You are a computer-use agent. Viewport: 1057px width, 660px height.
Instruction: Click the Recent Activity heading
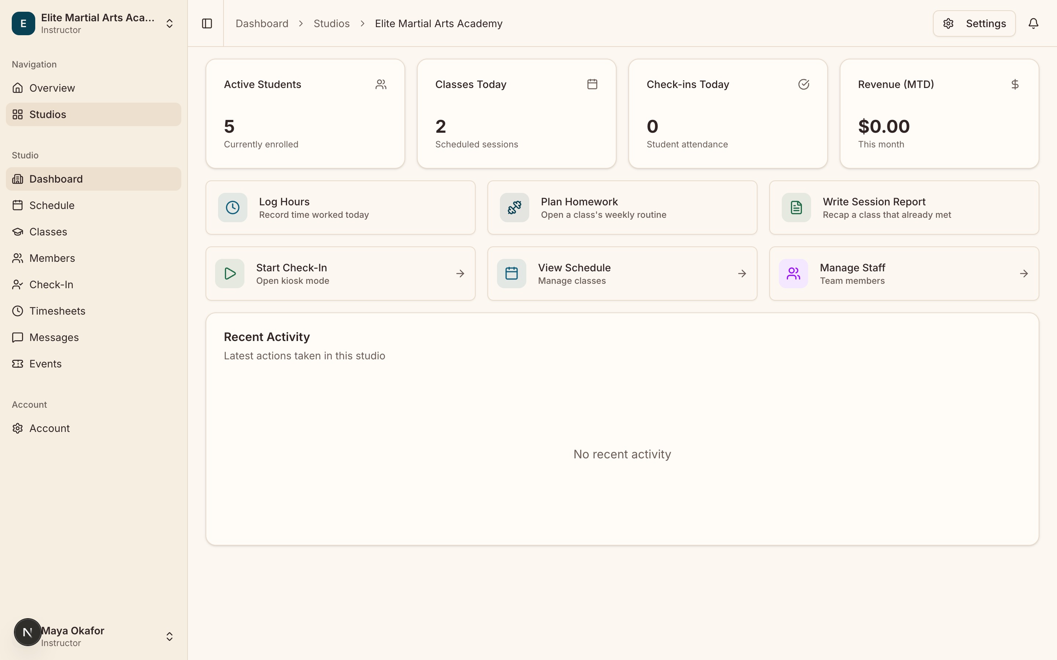(x=267, y=337)
